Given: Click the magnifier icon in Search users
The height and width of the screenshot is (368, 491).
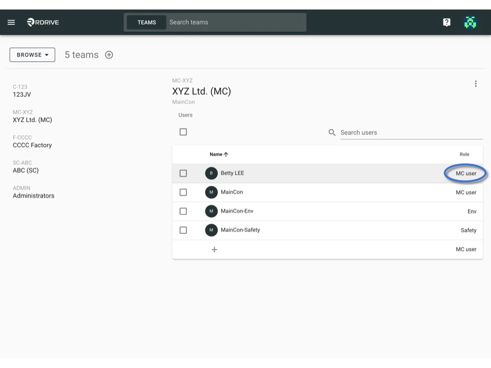Looking at the screenshot, I should (x=331, y=132).
